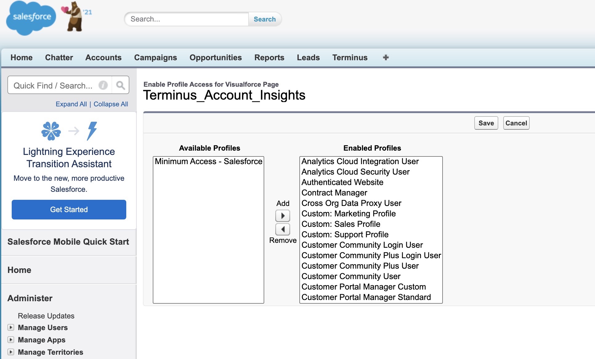Viewport: 595px width, 359px height.
Task: Click the Manage Users label
Action: click(x=43, y=327)
